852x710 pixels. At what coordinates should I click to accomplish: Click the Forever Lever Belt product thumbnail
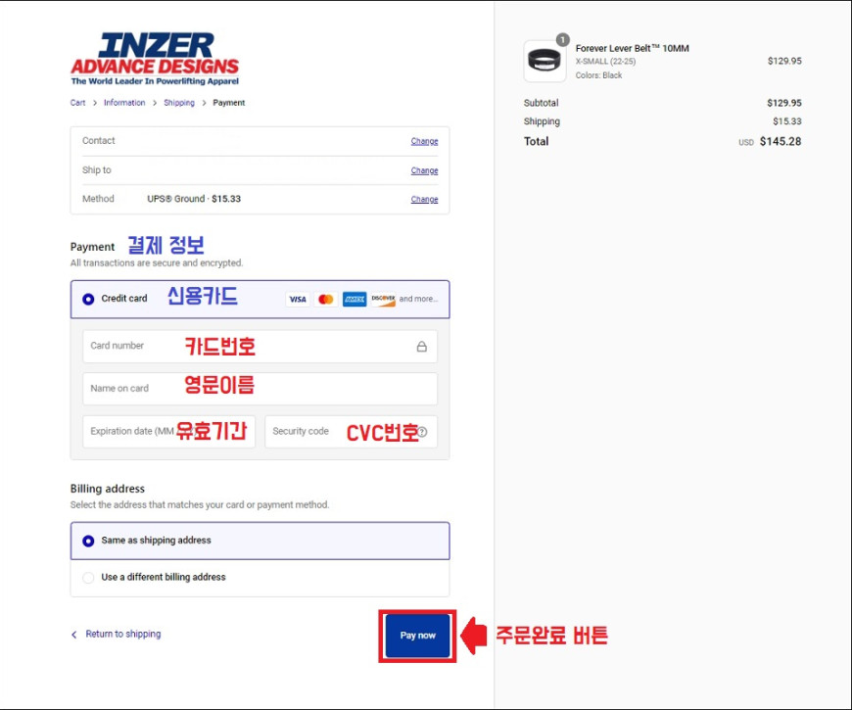click(x=544, y=61)
